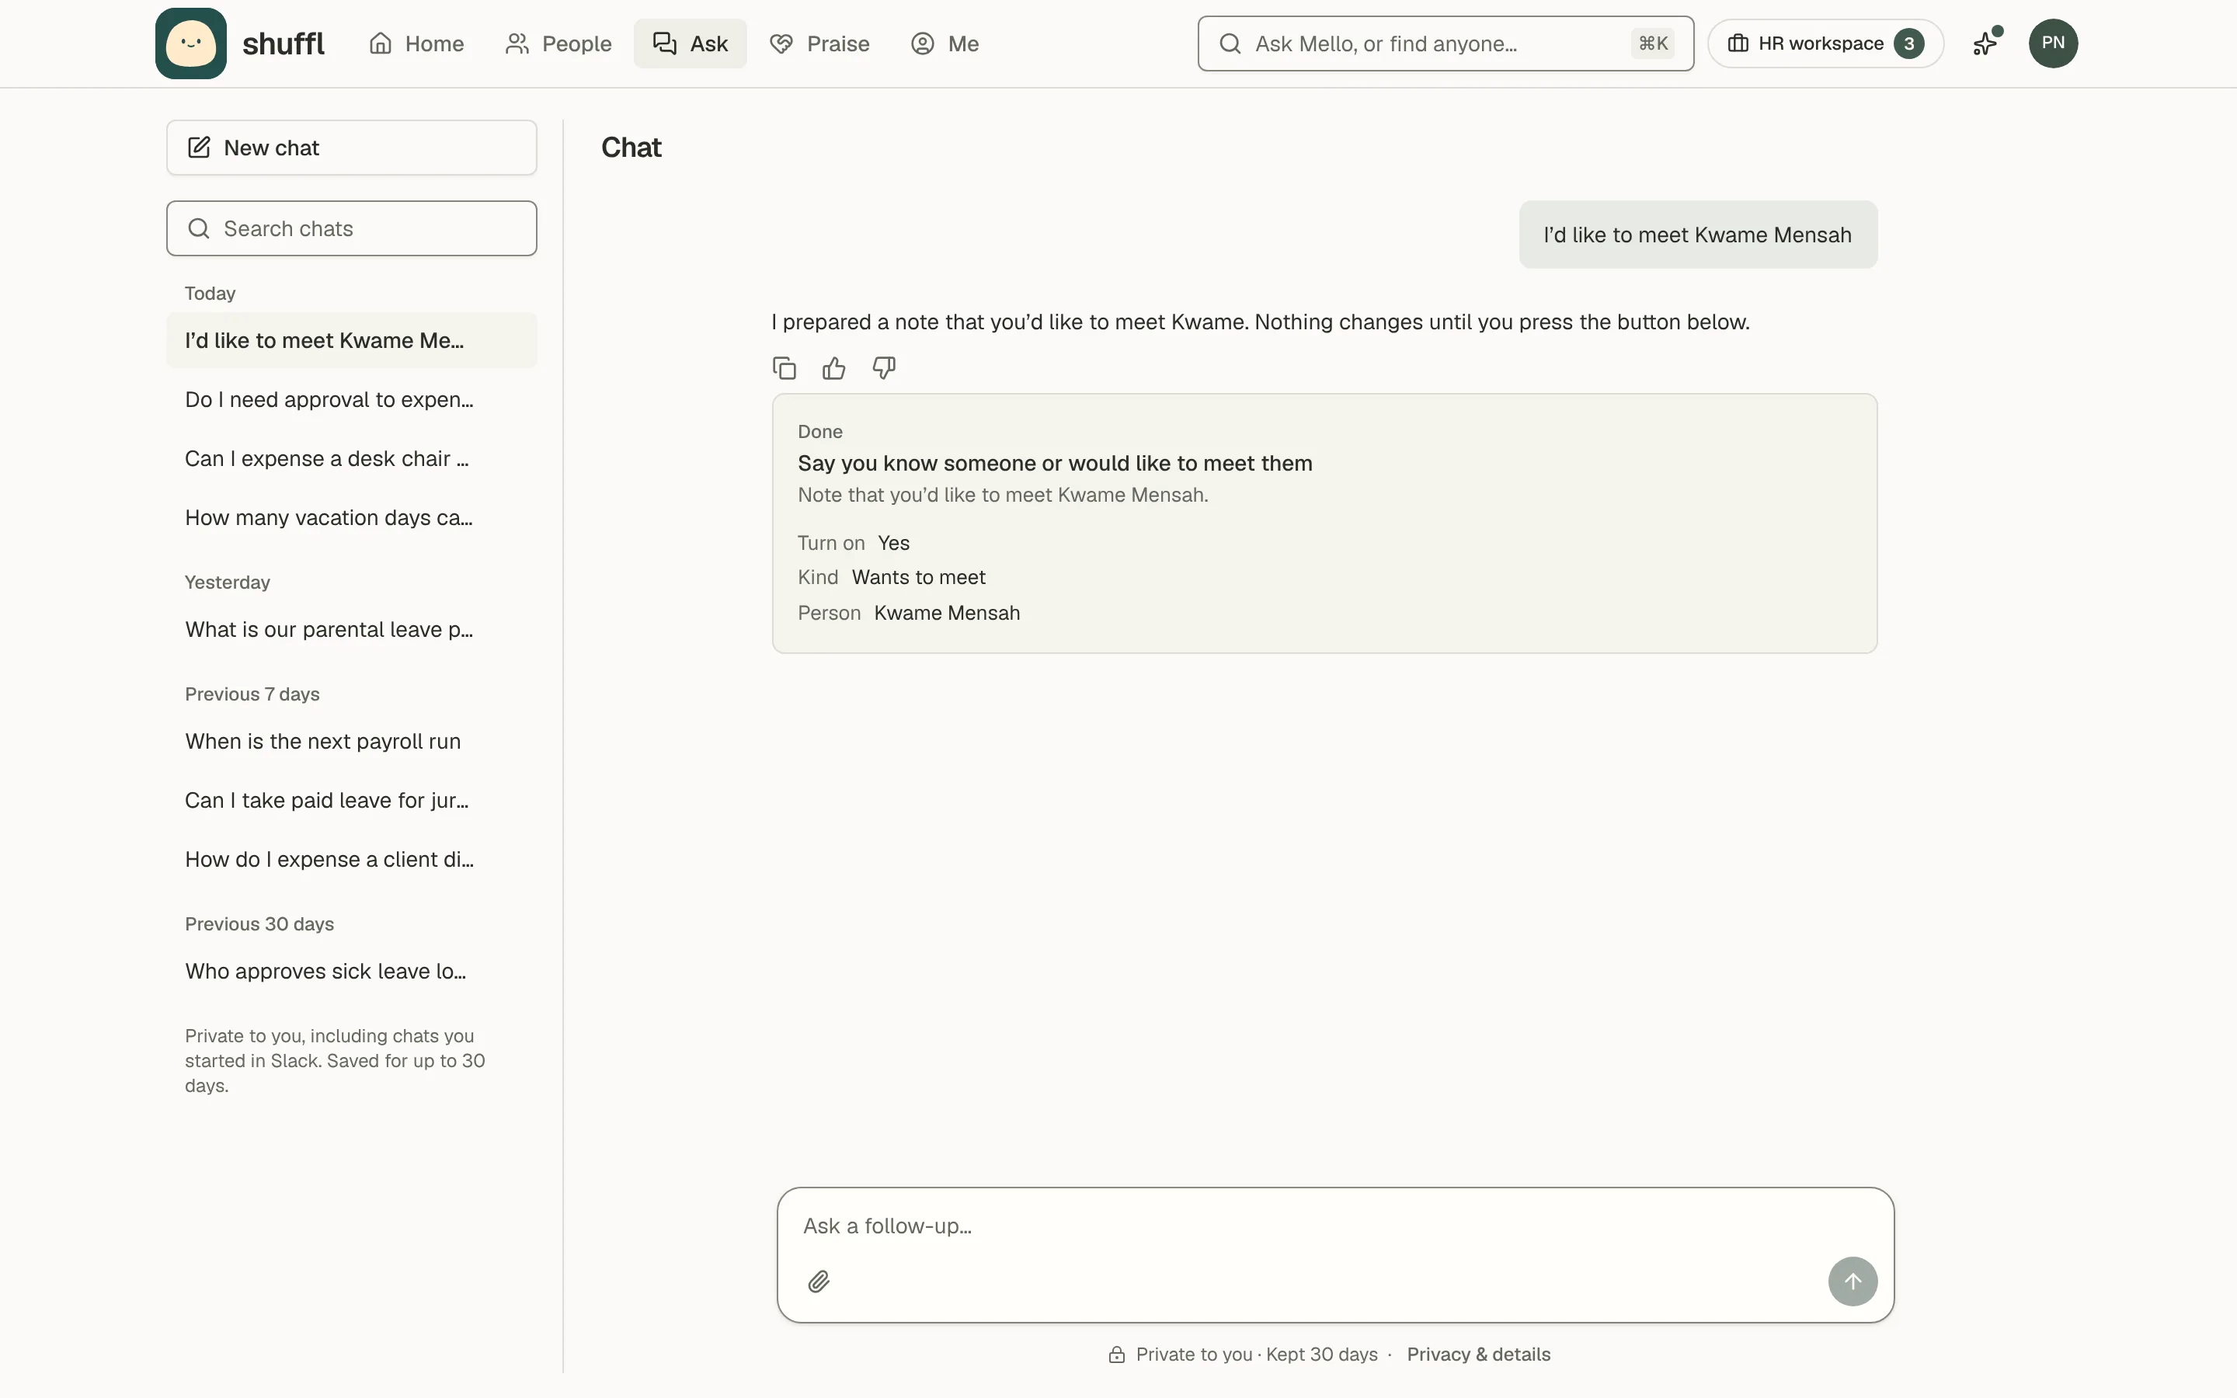Click the magnifier icon in Ask Mello search
2237x1398 pixels.
[1230, 43]
